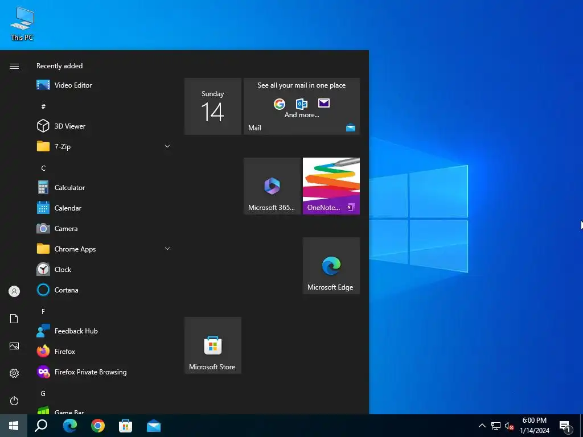Open the clock showing 6:00 PM
The width and height of the screenshot is (583, 437).
pos(535,426)
